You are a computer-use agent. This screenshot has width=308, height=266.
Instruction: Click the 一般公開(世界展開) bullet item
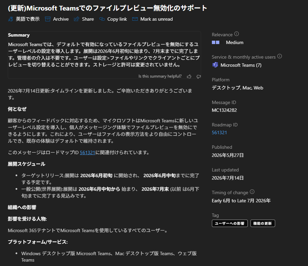[110, 192]
